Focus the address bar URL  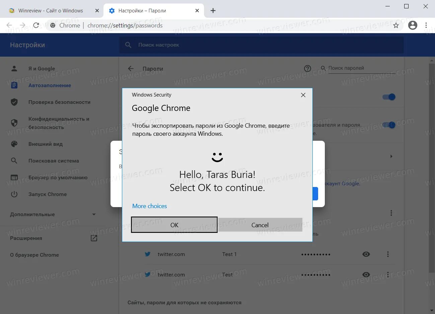click(125, 25)
